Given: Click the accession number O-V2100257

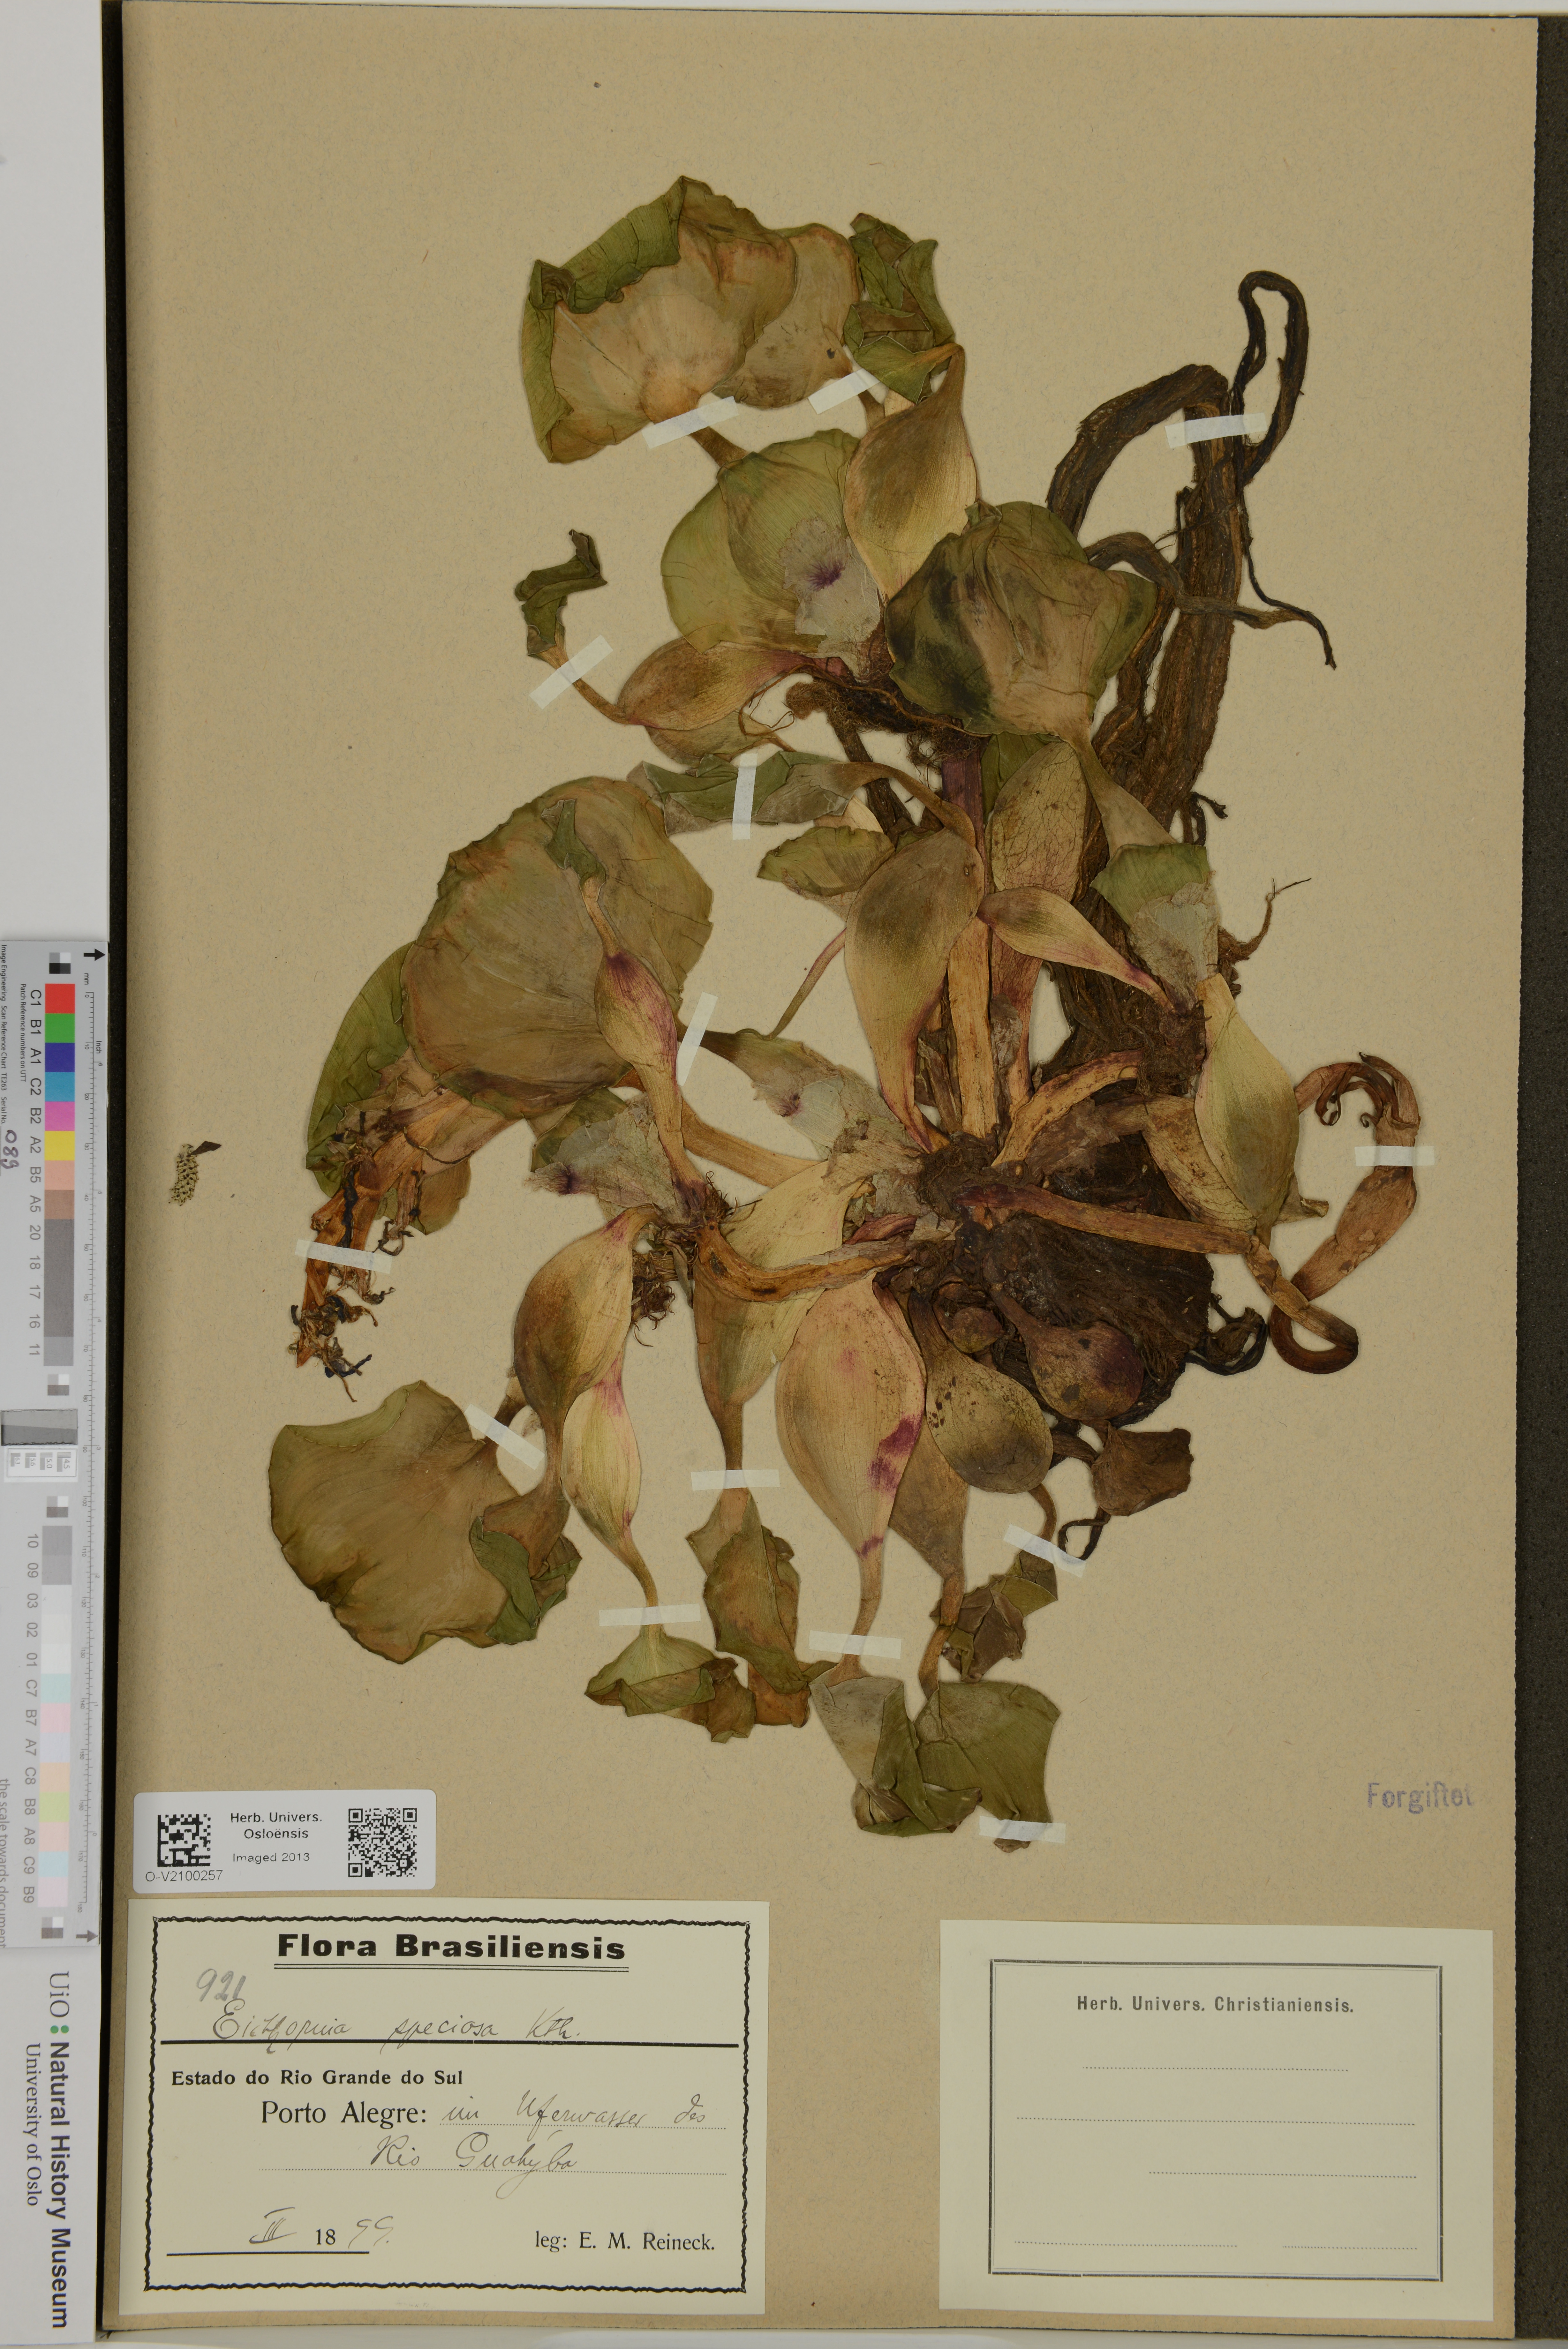Looking at the screenshot, I should [x=184, y=1876].
